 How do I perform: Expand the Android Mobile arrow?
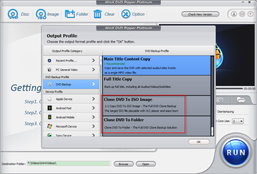(94, 117)
